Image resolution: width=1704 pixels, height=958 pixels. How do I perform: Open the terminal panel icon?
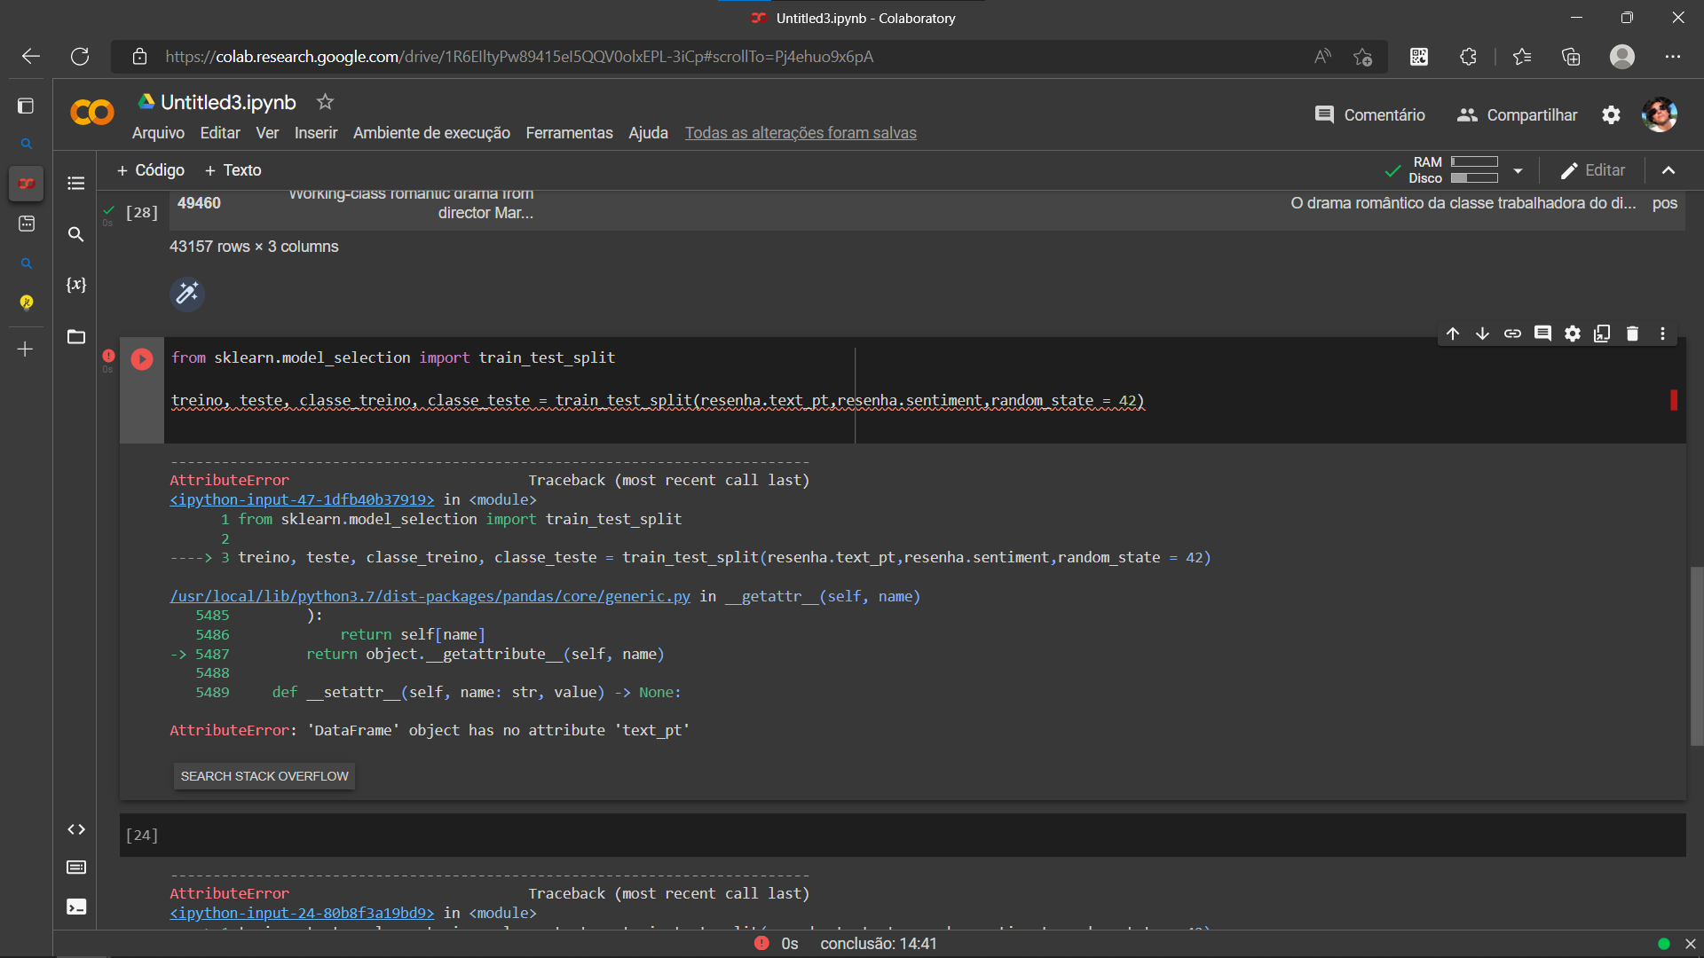(x=76, y=907)
